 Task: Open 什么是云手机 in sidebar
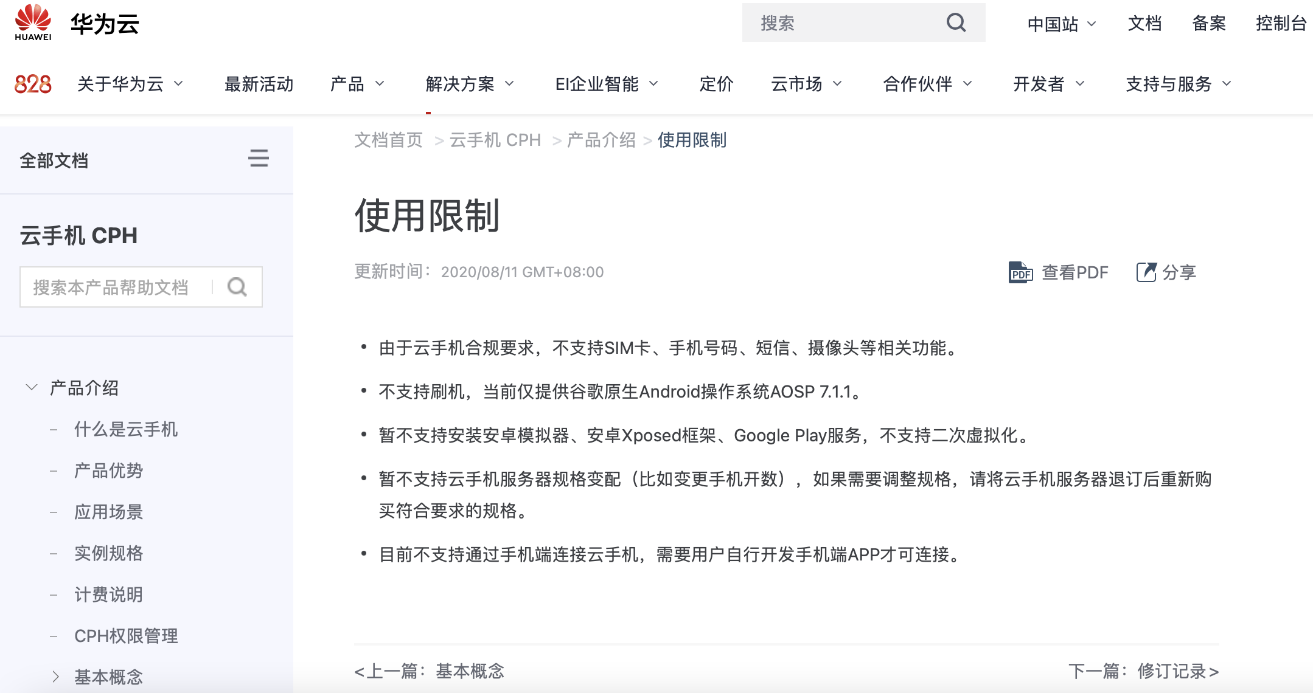(126, 429)
